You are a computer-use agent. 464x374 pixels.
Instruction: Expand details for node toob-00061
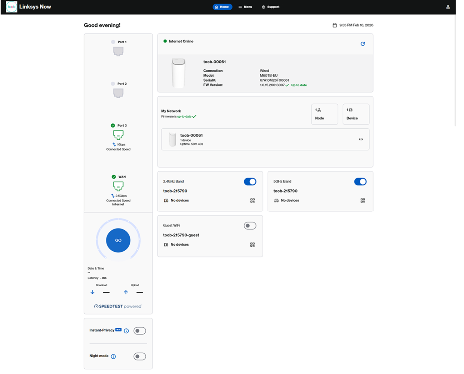pos(361,139)
